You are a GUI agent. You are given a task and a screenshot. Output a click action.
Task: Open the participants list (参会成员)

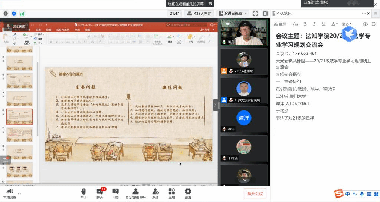point(135,193)
